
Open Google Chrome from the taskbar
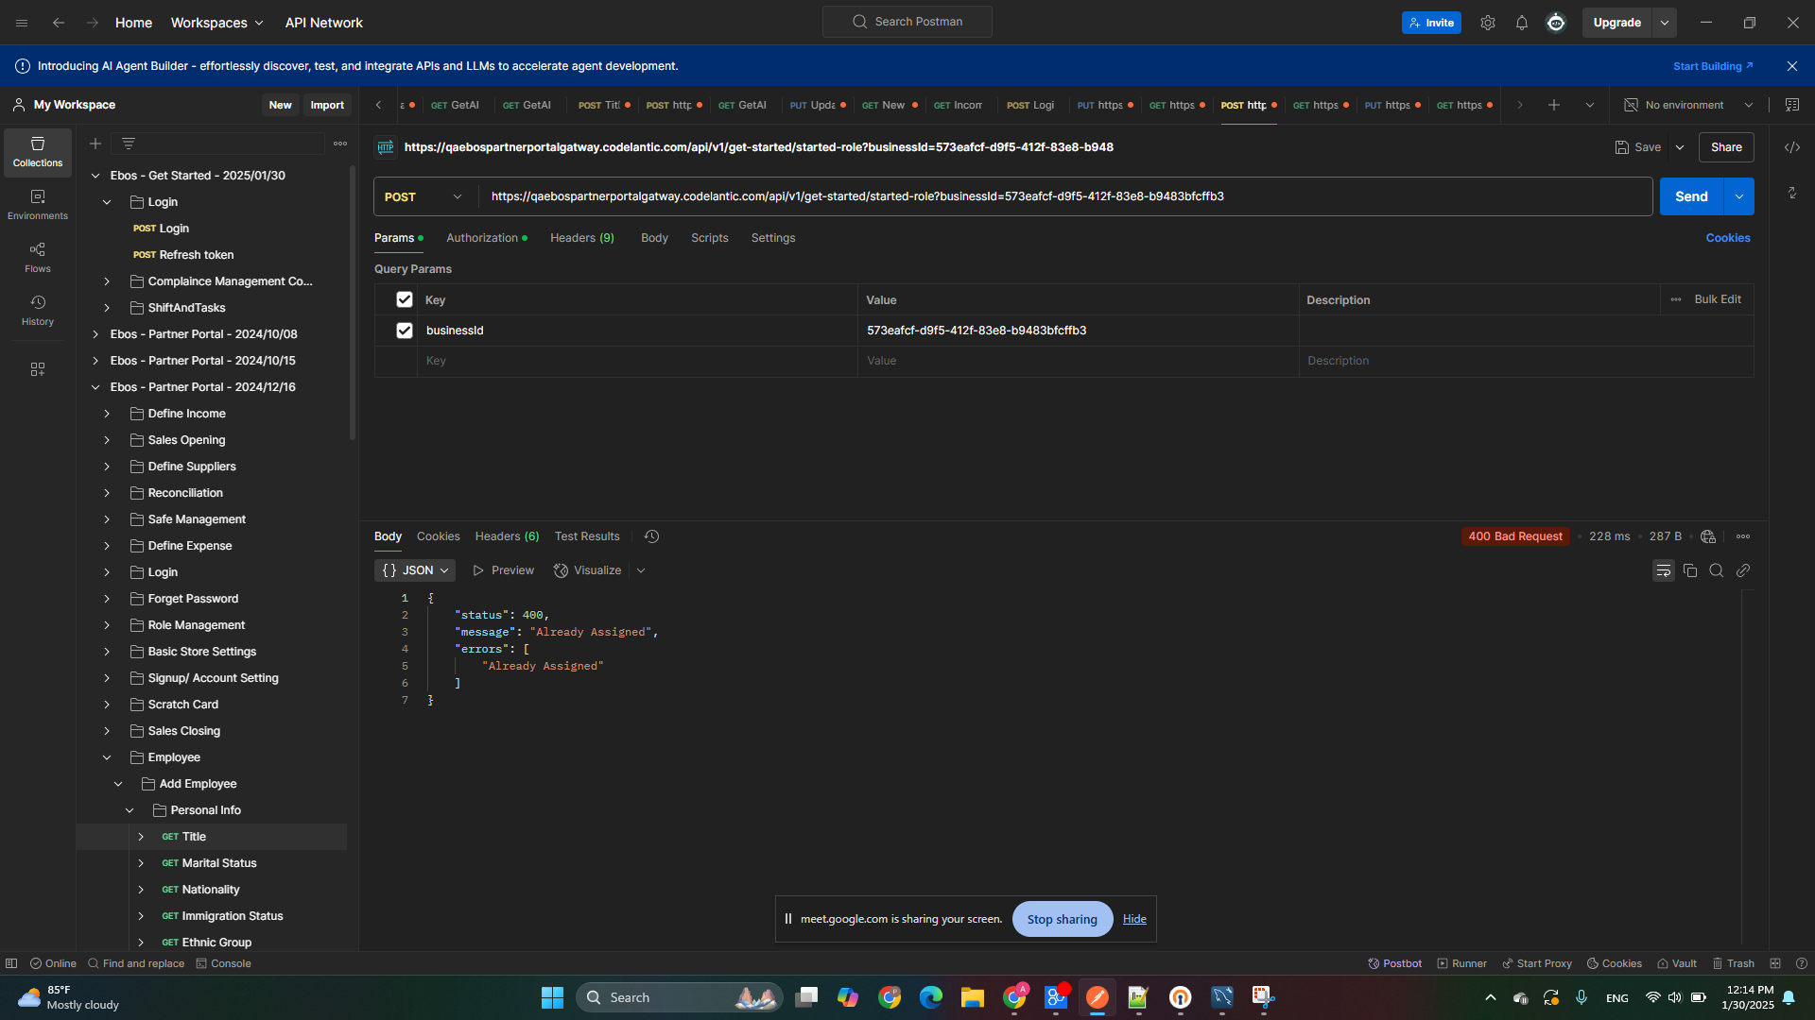(x=890, y=997)
